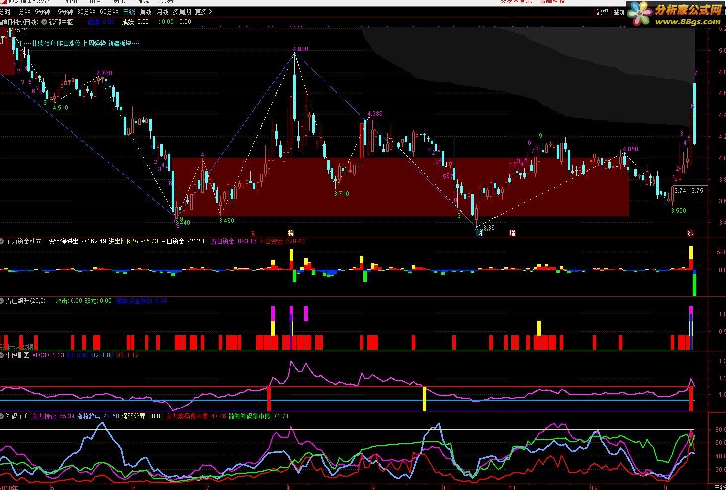Screen dimensions: 726x490
Task: Click the 5.21 high price label
Action: click(22, 31)
